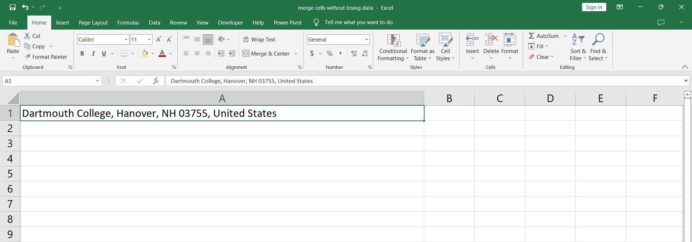Switch to the Formulas tab
692x242 pixels.
tap(128, 22)
